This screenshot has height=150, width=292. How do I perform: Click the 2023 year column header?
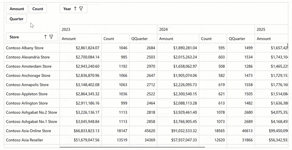(x=109, y=29)
